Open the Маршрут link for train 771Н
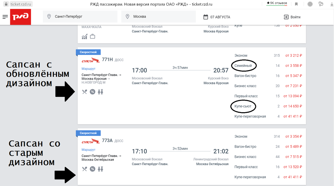This screenshot has width=334, height=186. pos(89,68)
